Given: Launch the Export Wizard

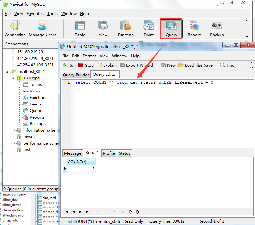Looking at the screenshot, I should 136,65.
